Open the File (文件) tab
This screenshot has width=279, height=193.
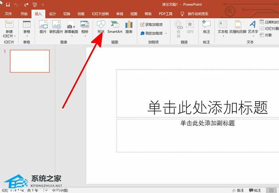tap(8, 14)
